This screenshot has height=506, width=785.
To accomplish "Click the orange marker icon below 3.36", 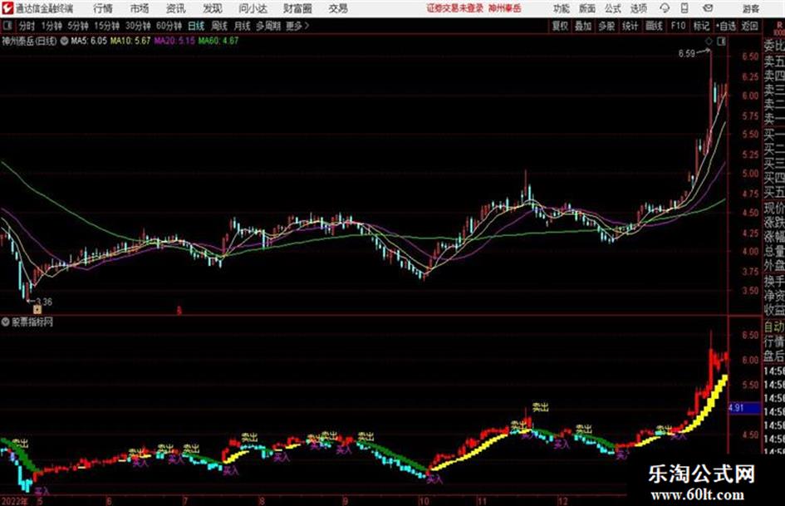I will click(37, 310).
